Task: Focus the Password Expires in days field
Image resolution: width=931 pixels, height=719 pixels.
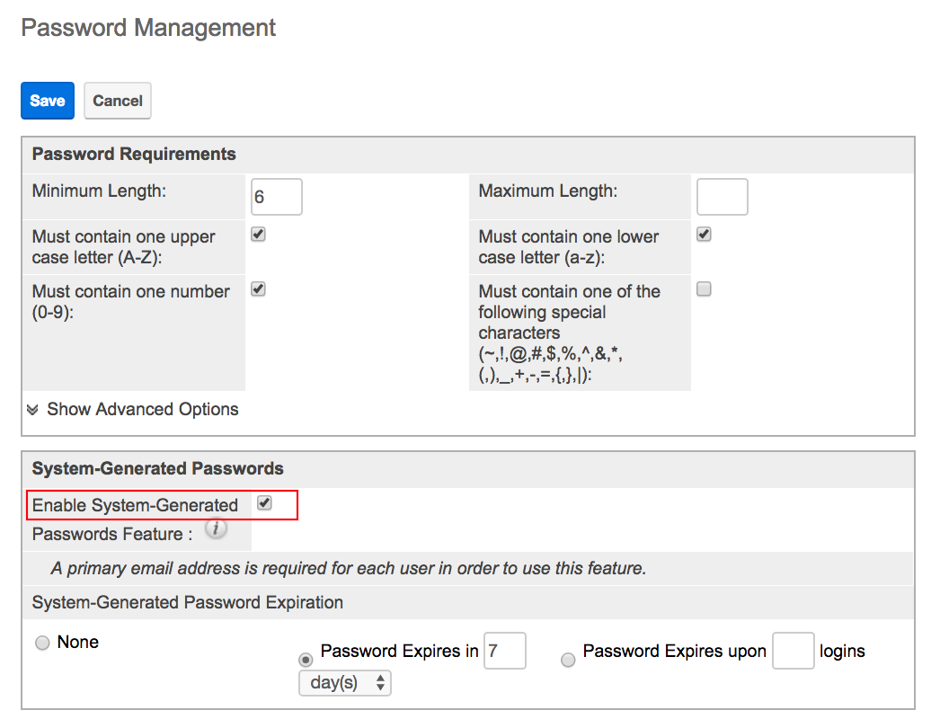Action: (505, 651)
